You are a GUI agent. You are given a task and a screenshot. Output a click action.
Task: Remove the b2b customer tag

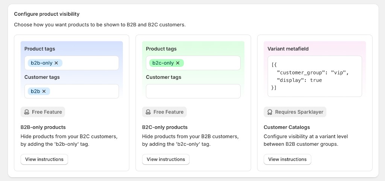tap(44, 91)
